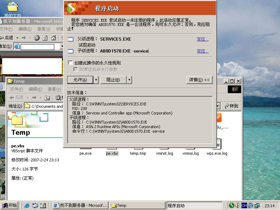Click Search icon in Temp window toolbar
The image size is (280, 210).
pos(58,98)
